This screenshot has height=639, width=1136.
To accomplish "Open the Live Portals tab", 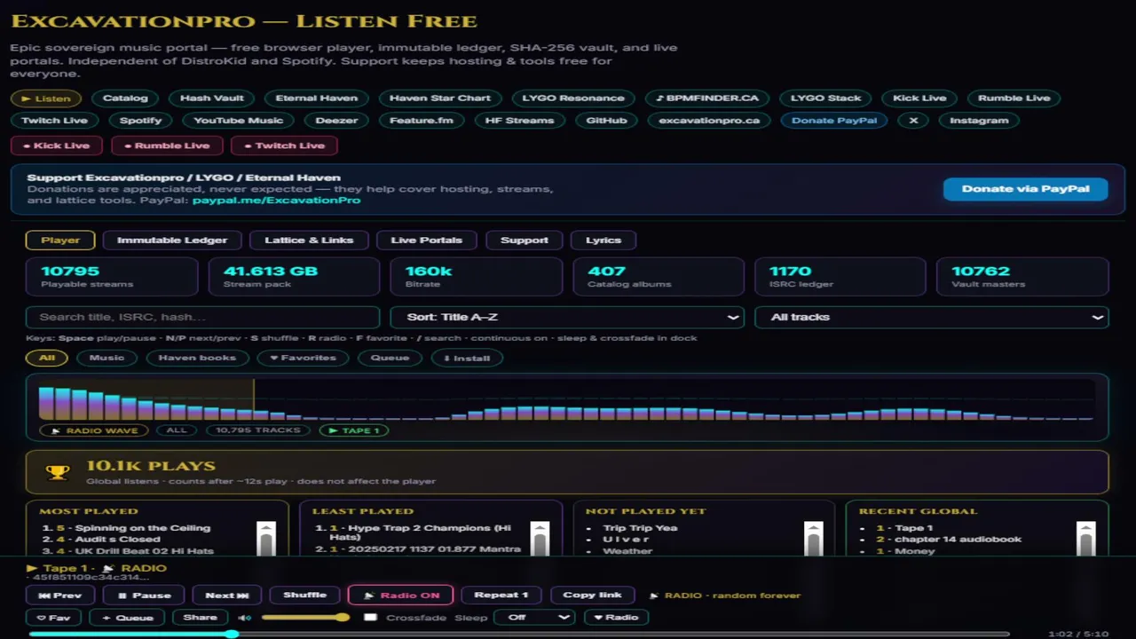I will click(426, 241).
